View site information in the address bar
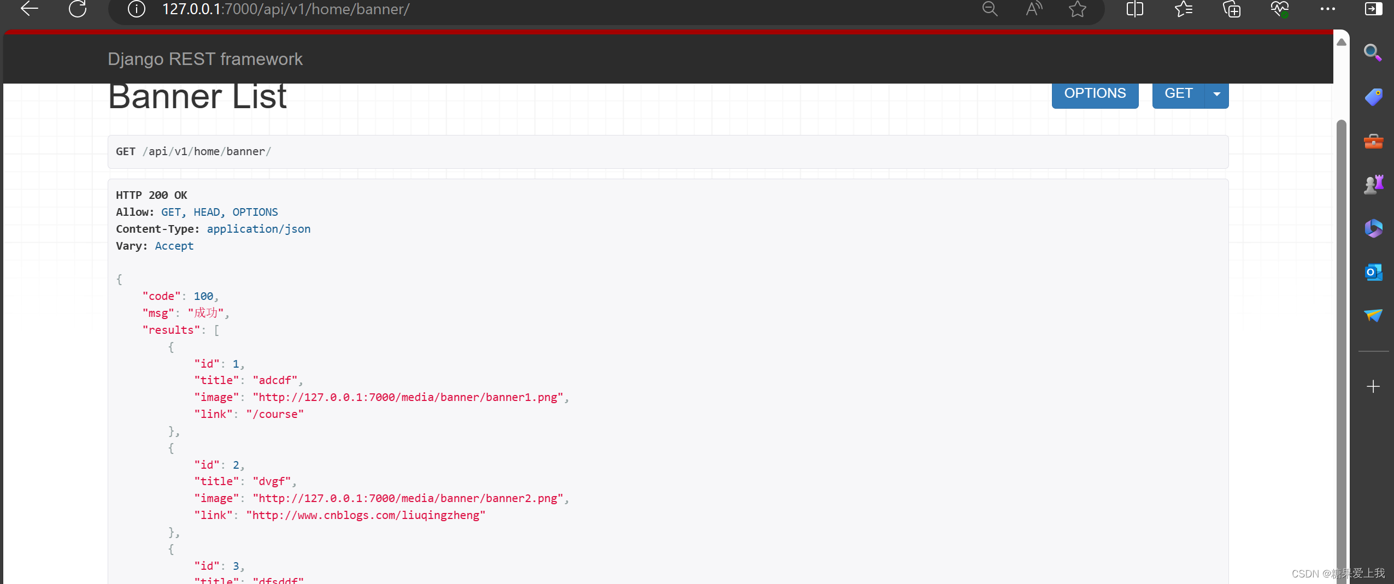The height and width of the screenshot is (584, 1394). coord(136,9)
